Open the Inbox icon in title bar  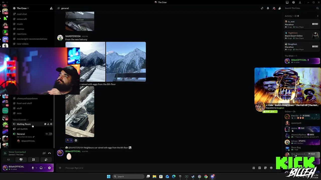pos(287,2)
